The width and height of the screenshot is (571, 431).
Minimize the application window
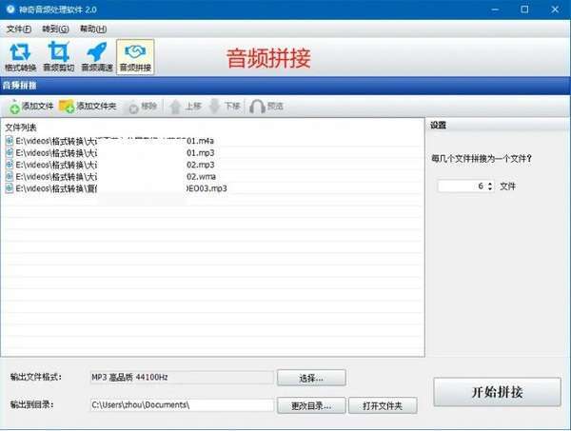tap(495, 10)
